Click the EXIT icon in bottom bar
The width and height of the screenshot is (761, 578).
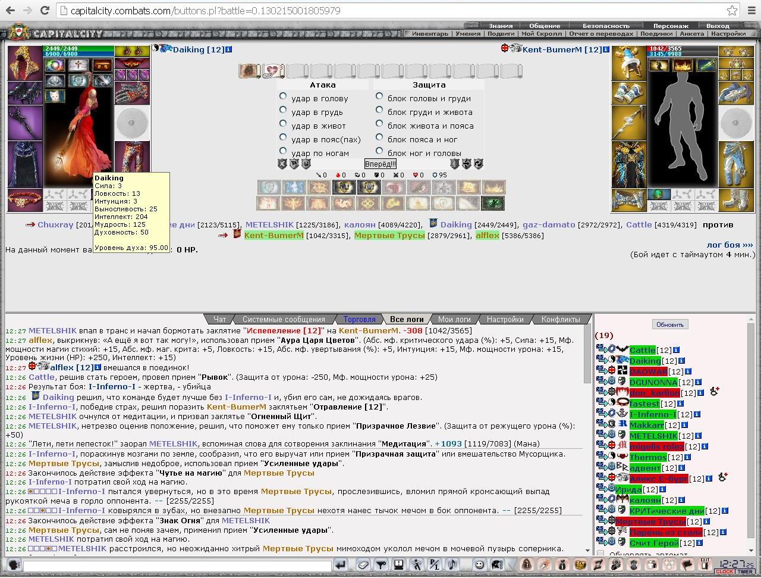[705, 564]
